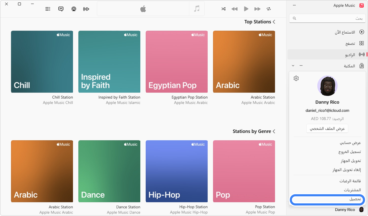Select الراديو (Radio) in sidebar
Image resolution: width=368 pixels, height=216 pixels.
(x=327, y=55)
